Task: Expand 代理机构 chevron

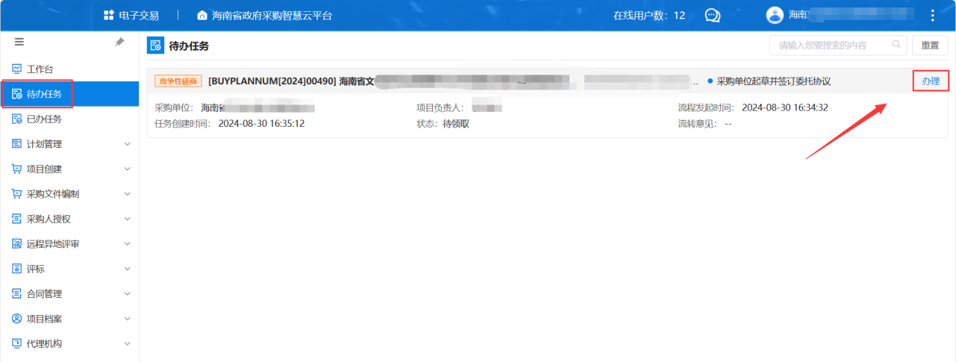Action: (x=127, y=344)
